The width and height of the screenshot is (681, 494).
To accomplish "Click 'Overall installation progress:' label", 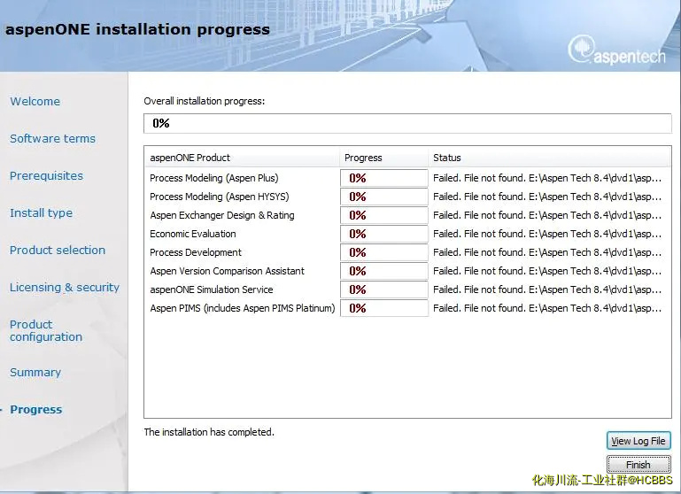I will pyautogui.click(x=205, y=101).
